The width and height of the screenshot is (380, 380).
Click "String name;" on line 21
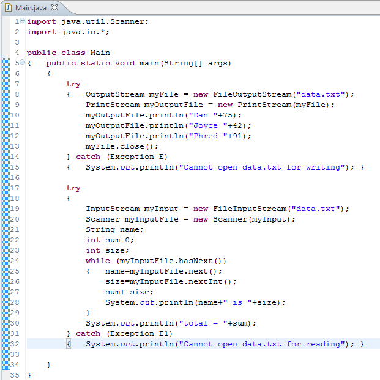point(114,229)
